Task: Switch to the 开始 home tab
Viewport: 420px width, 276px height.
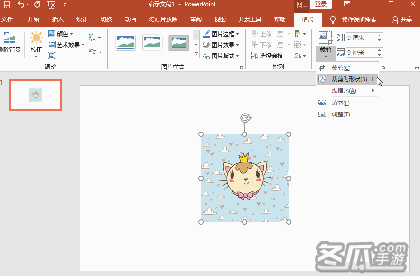Action: pyautogui.click(x=34, y=19)
